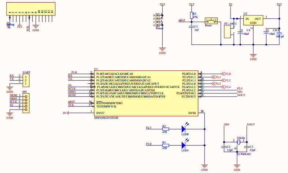Screen dimensions: 288x173
Task: Select the MSP430G2553IN20 part name text
Action: [x=106, y=118]
